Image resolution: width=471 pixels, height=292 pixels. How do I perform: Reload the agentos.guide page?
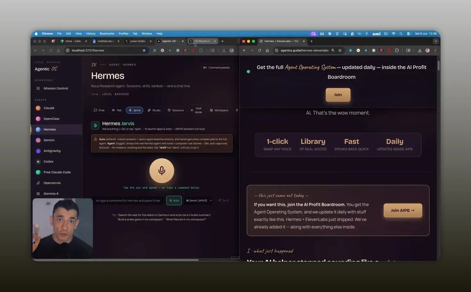259,50
